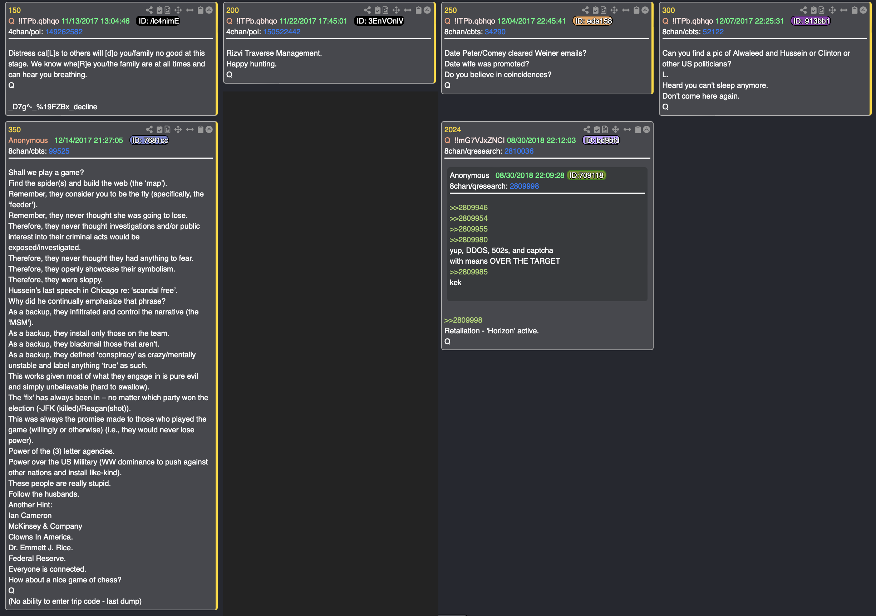Collapse post 200 via the round chevron
The width and height of the screenshot is (876, 616).
pyautogui.click(x=427, y=10)
